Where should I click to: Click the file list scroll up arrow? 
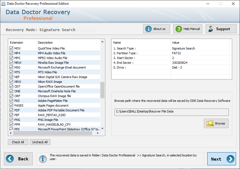pyautogui.click(x=102, y=42)
